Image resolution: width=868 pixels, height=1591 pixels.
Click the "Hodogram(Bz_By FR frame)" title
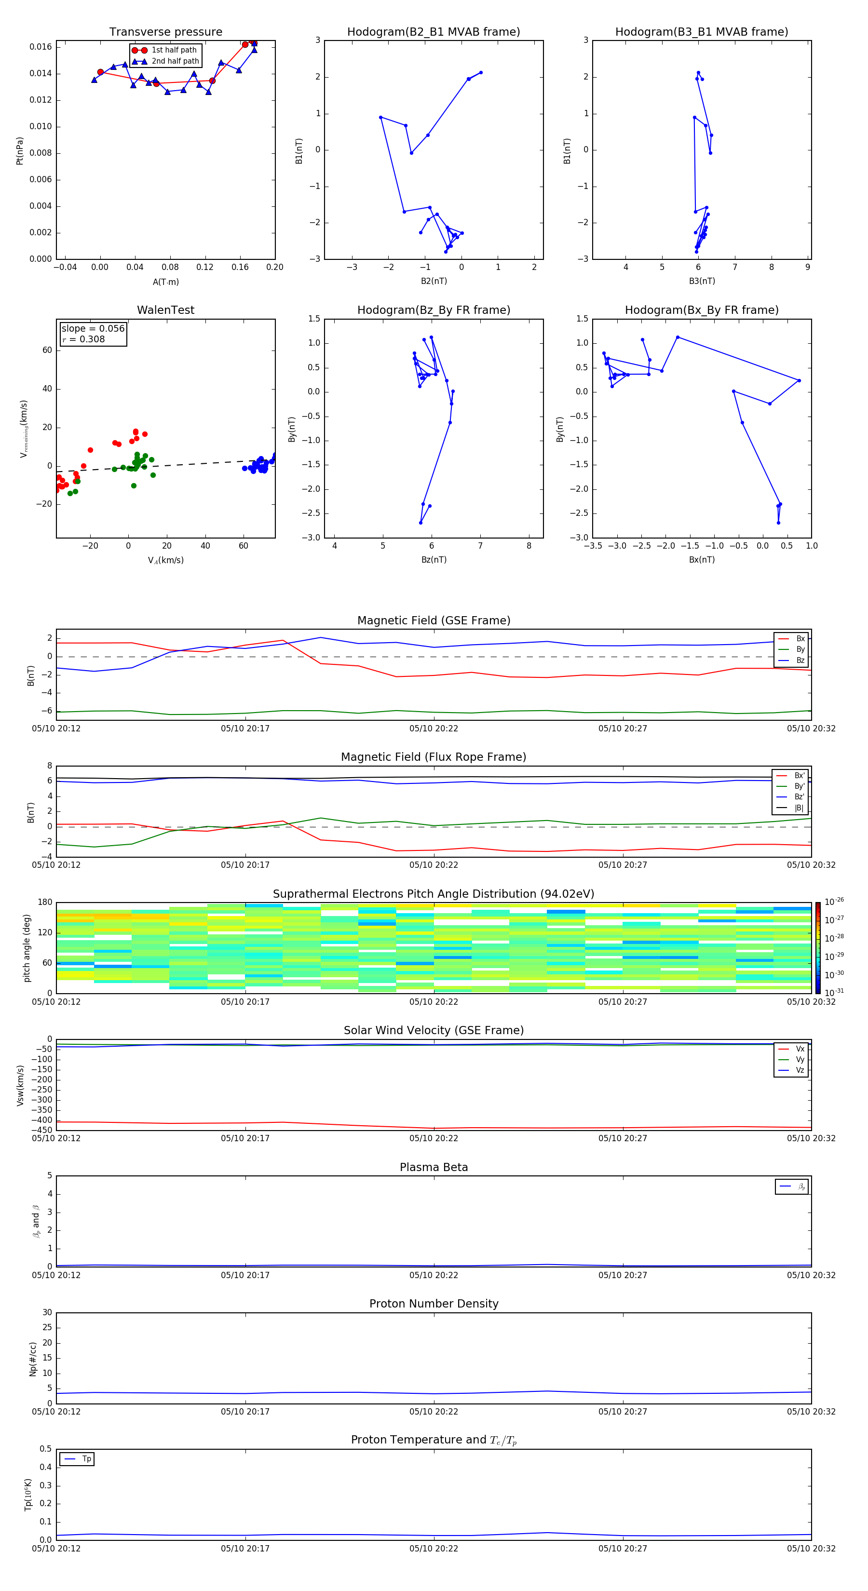(434, 310)
